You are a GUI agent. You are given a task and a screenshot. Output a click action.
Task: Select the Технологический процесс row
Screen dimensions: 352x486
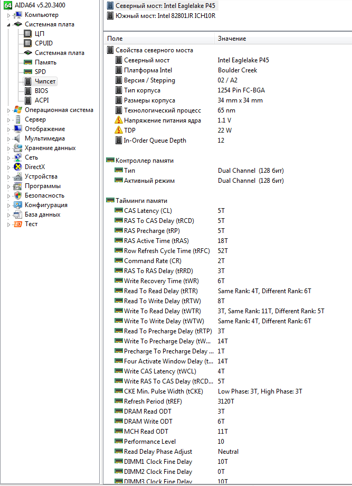[x=228, y=110]
